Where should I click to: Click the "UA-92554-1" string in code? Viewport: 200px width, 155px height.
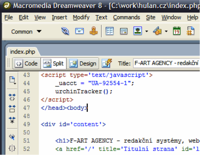(x=109, y=83)
